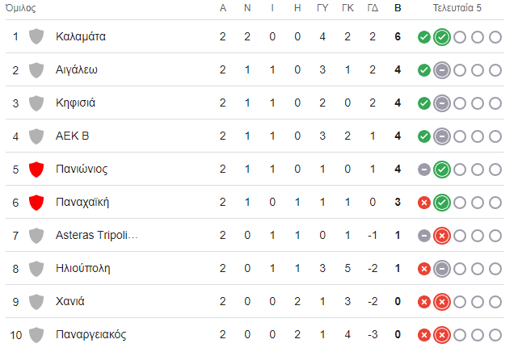This screenshot has height=356, width=518.
Task: Open the Asteras Tripoli team link
Action: coord(97,235)
